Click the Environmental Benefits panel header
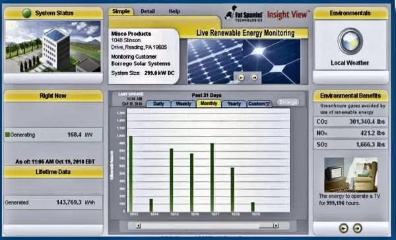396x240 pixels. tap(351, 96)
